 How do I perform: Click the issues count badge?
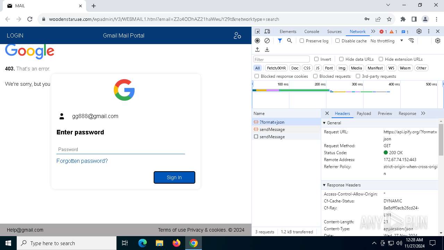click(405, 32)
